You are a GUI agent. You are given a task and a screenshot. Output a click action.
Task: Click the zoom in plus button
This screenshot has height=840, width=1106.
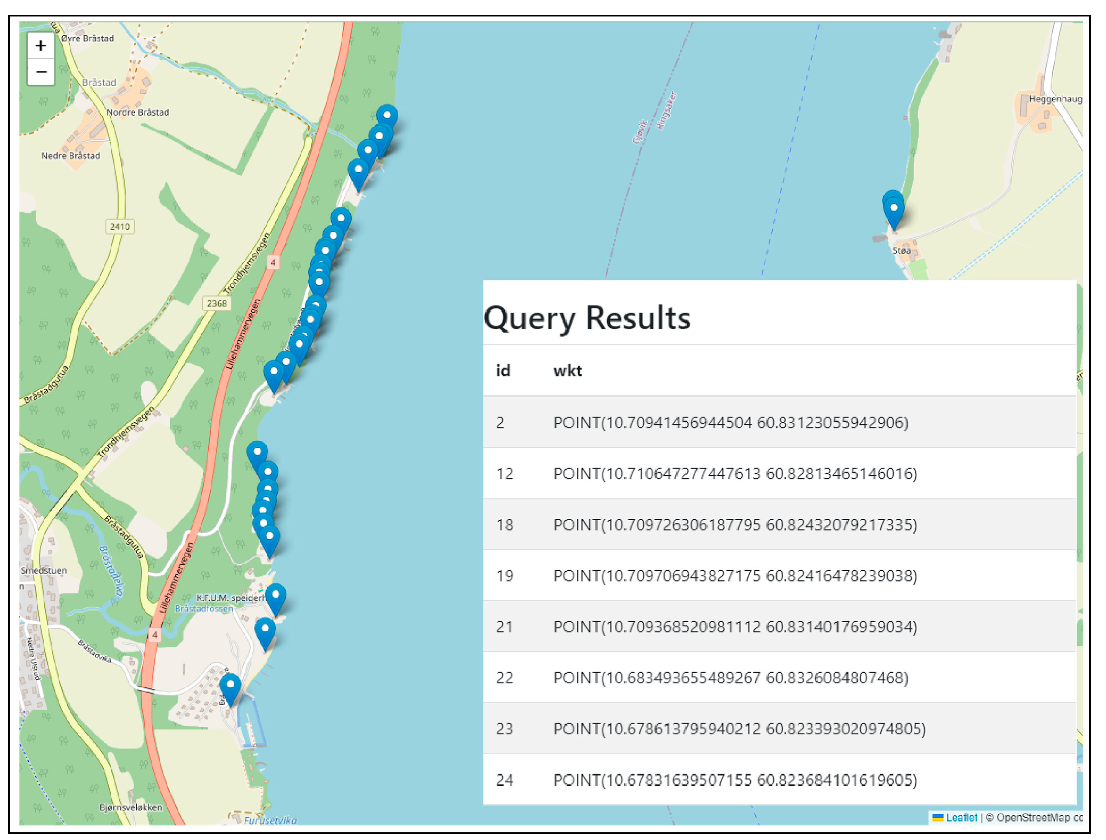41,45
